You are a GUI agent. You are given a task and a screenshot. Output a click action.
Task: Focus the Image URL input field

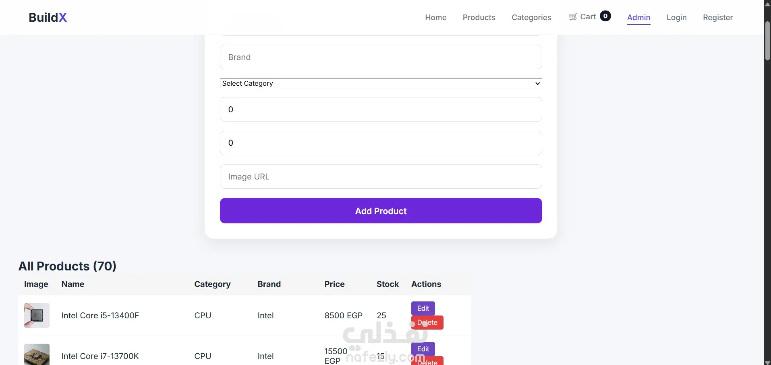tap(381, 177)
